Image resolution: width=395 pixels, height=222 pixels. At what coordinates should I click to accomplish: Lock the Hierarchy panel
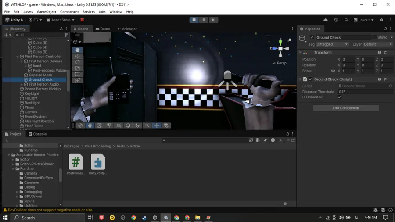pyautogui.click(x=61, y=29)
